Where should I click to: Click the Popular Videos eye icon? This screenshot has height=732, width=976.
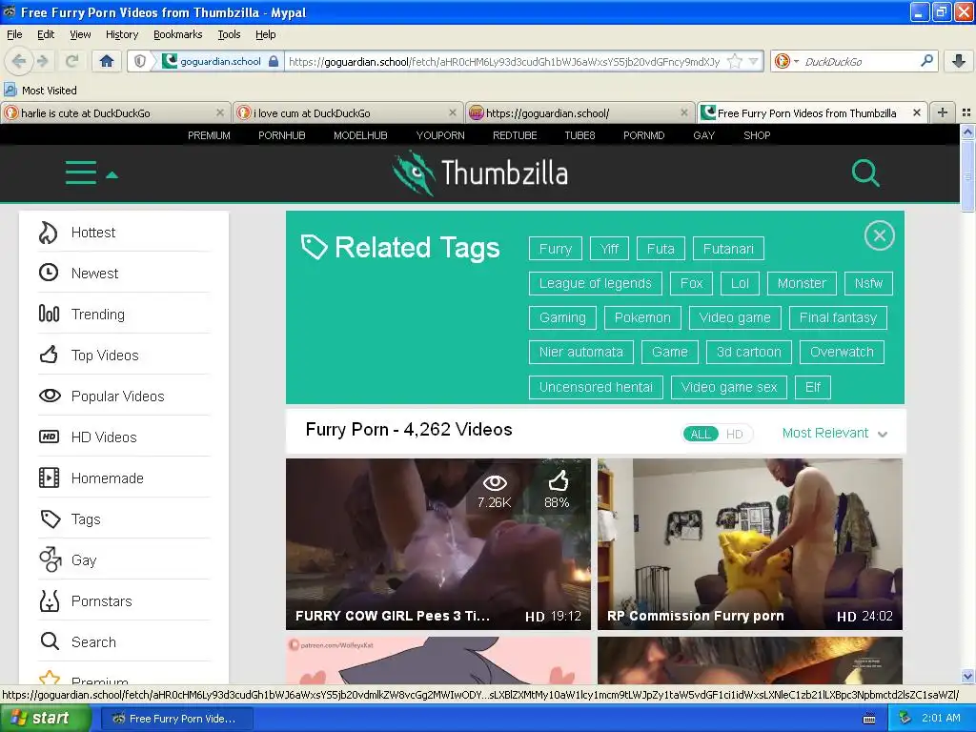(50, 396)
